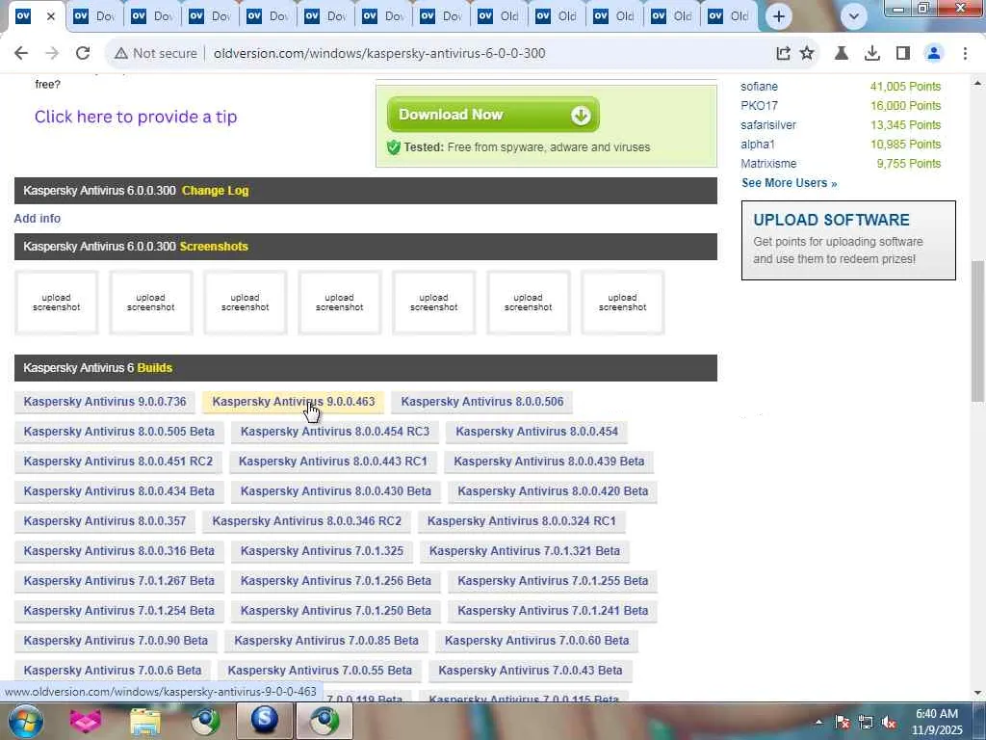Open the blue S app in taskbar
Viewport: 986px width, 740px height.
pos(265,721)
